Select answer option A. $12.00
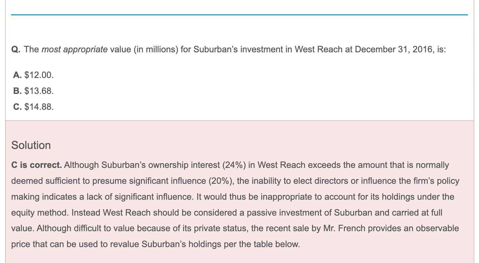Viewport: 479px width, 263px height. 33,75
